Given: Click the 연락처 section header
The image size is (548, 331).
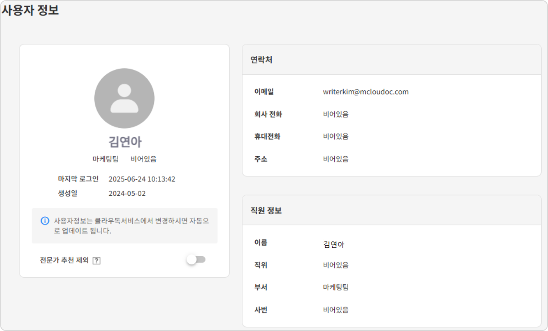Looking at the screenshot, I should pos(261,60).
